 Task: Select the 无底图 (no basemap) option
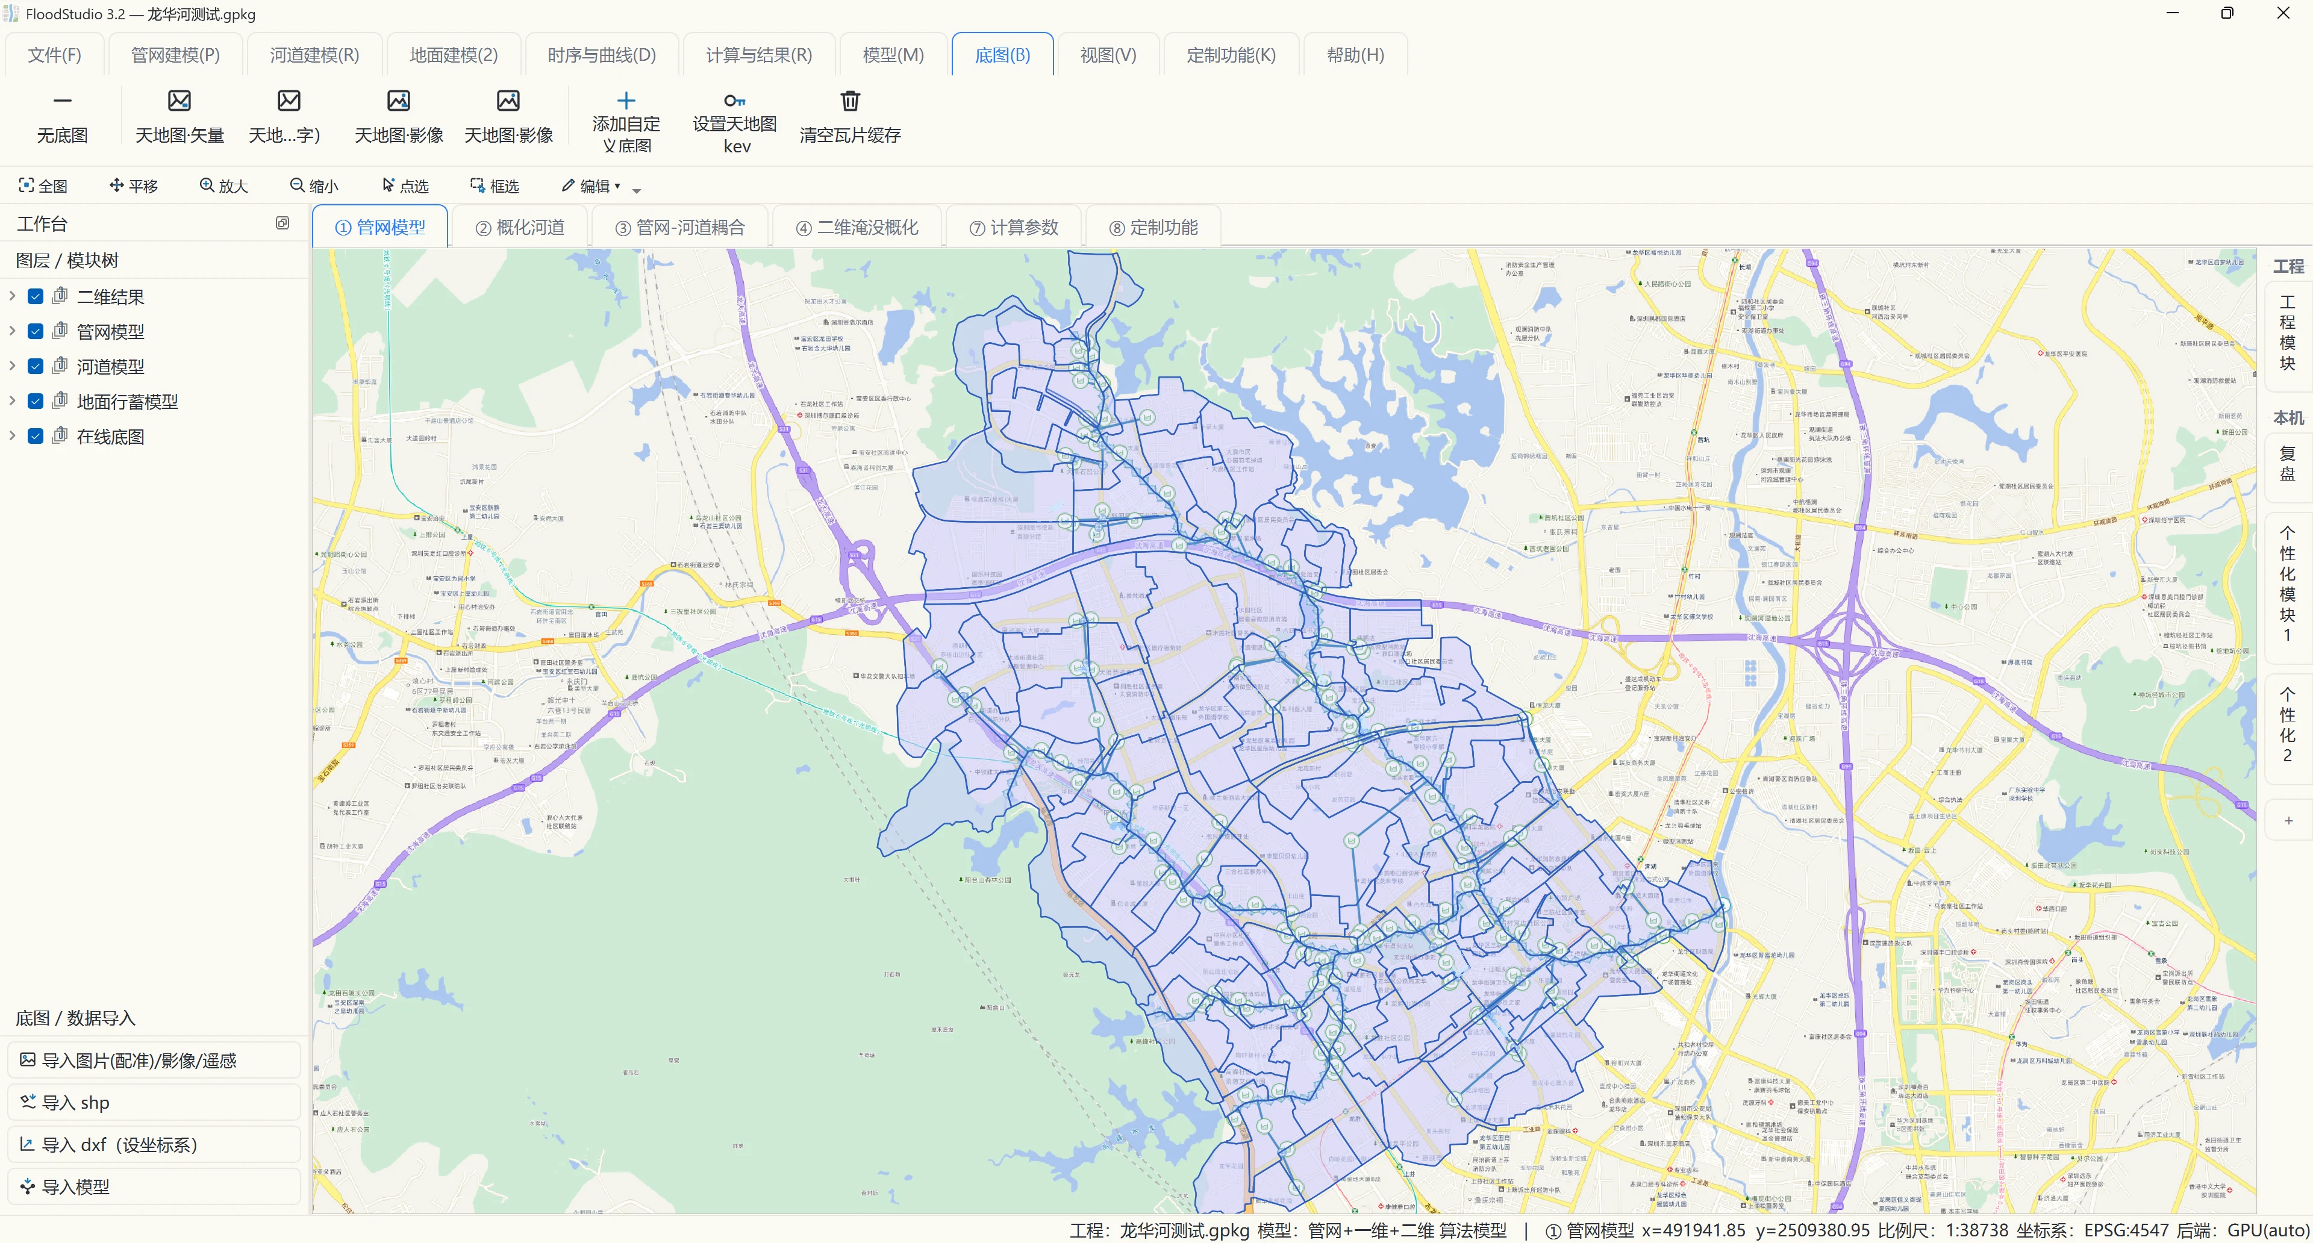click(x=62, y=117)
